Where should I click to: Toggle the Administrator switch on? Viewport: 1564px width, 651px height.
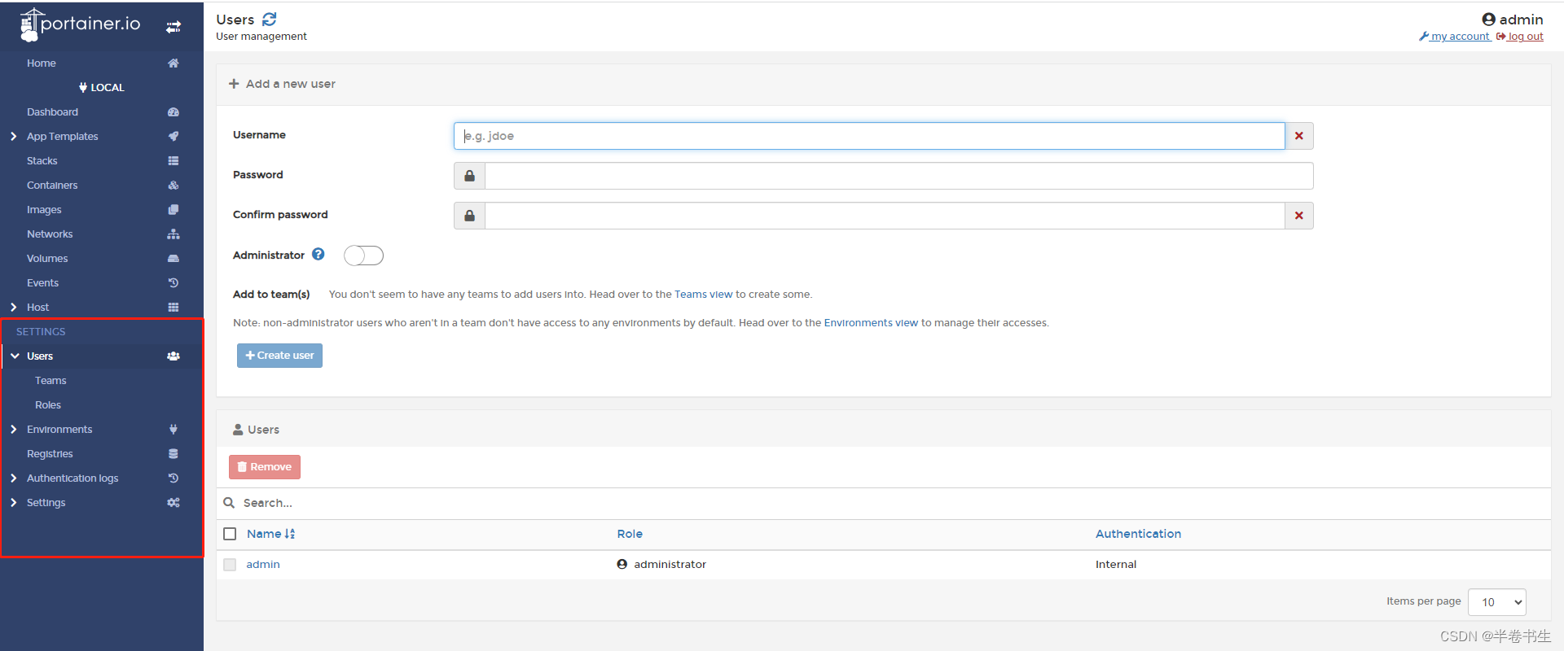click(x=363, y=256)
